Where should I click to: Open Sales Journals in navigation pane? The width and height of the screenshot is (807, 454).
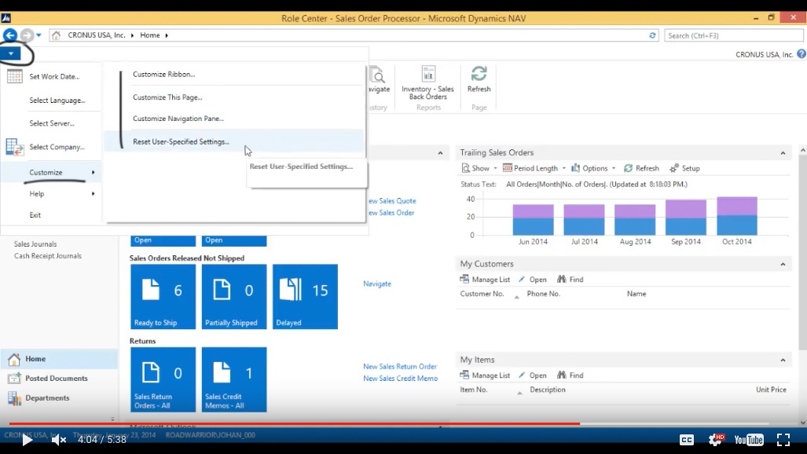[35, 244]
